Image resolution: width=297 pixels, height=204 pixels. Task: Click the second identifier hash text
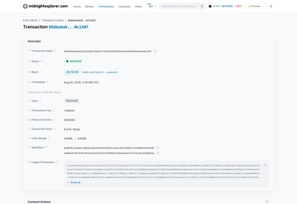point(109,153)
